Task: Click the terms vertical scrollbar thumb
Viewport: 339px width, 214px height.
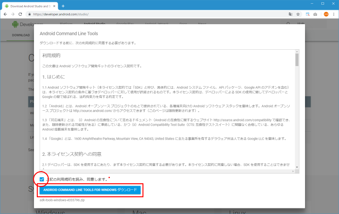Action: click(297, 60)
